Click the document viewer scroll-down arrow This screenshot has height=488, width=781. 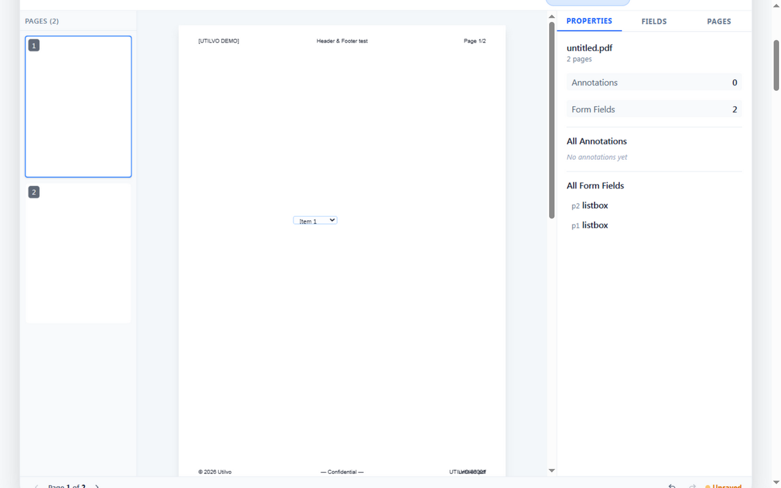coord(552,471)
